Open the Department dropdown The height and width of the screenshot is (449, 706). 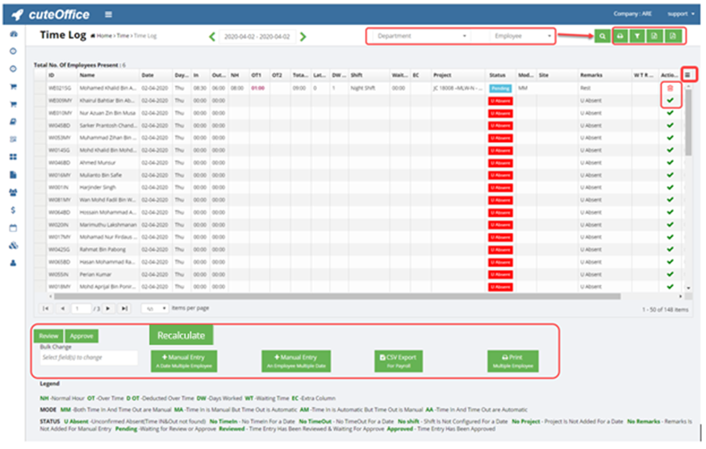(x=423, y=36)
